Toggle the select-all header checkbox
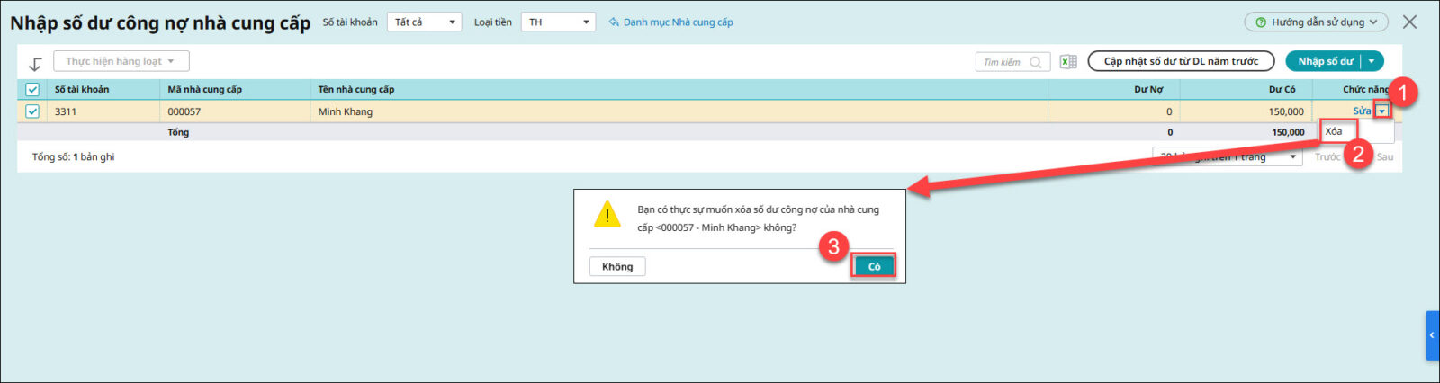Viewport: 1440px width, 383px height. click(x=32, y=89)
